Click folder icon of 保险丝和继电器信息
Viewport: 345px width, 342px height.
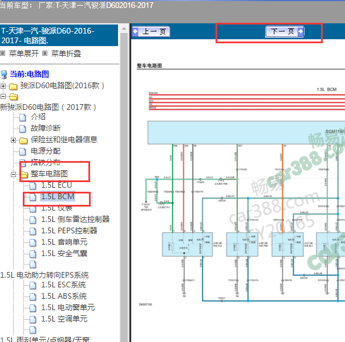(23, 141)
